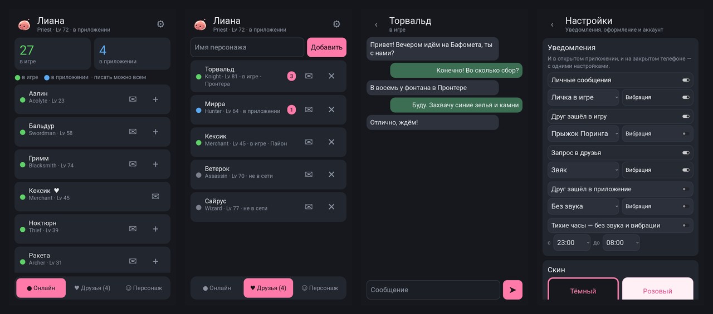Add Аэлин as friend with plus icon

[155, 99]
